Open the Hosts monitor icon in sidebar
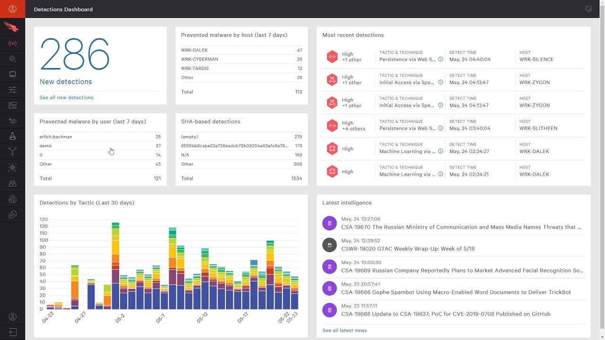605x340 pixels. tap(12, 75)
